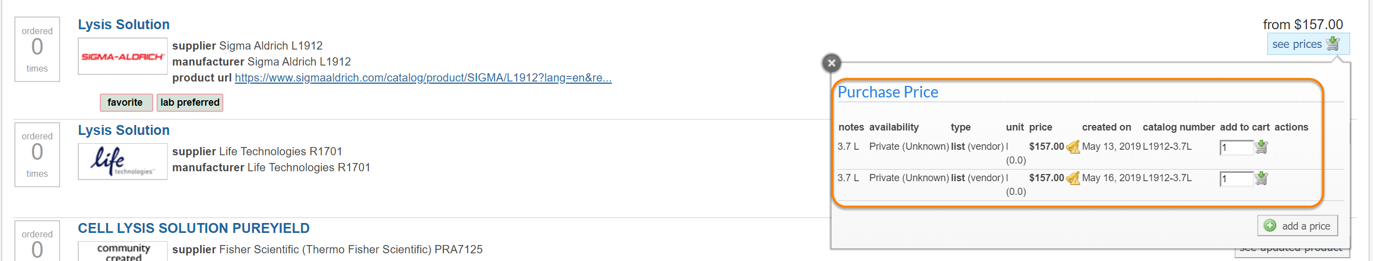1373x261 pixels.
Task: Click price warning icon for May 13 entry
Action: (x=1073, y=147)
